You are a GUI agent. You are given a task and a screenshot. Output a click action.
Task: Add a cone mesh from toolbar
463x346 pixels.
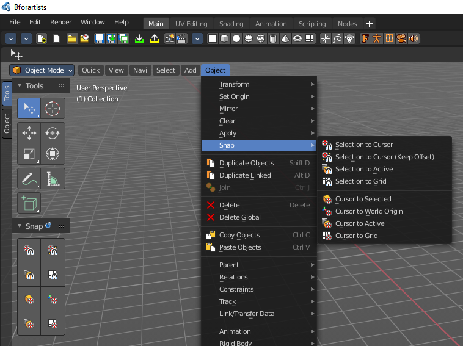click(285, 38)
